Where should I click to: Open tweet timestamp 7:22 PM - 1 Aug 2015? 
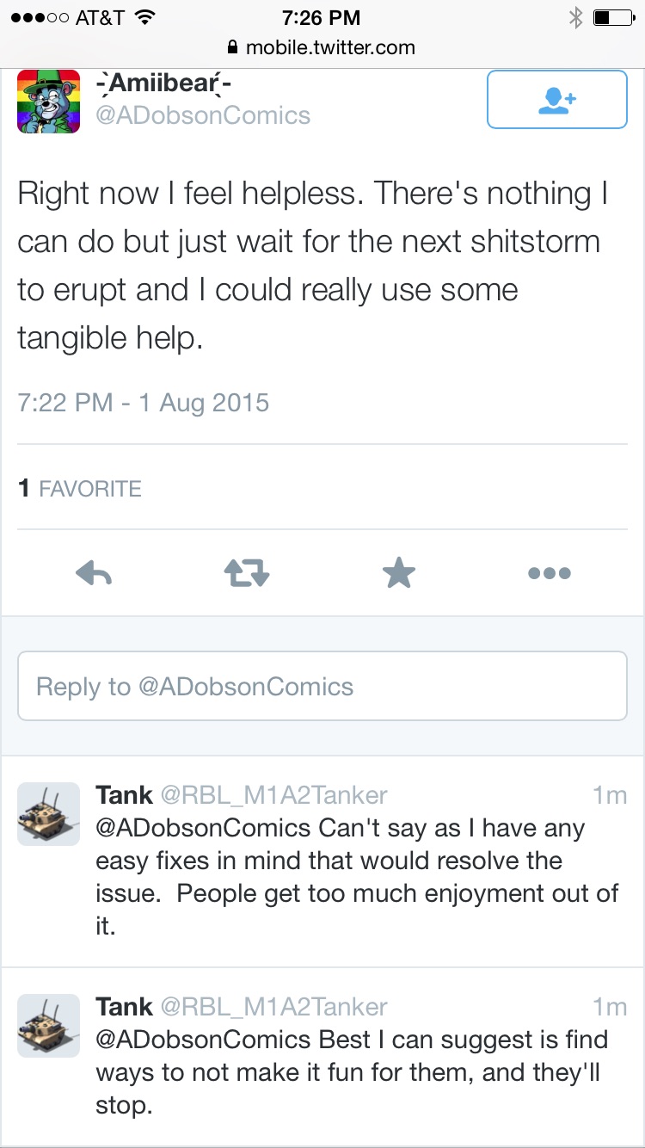[x=144, y=403]
